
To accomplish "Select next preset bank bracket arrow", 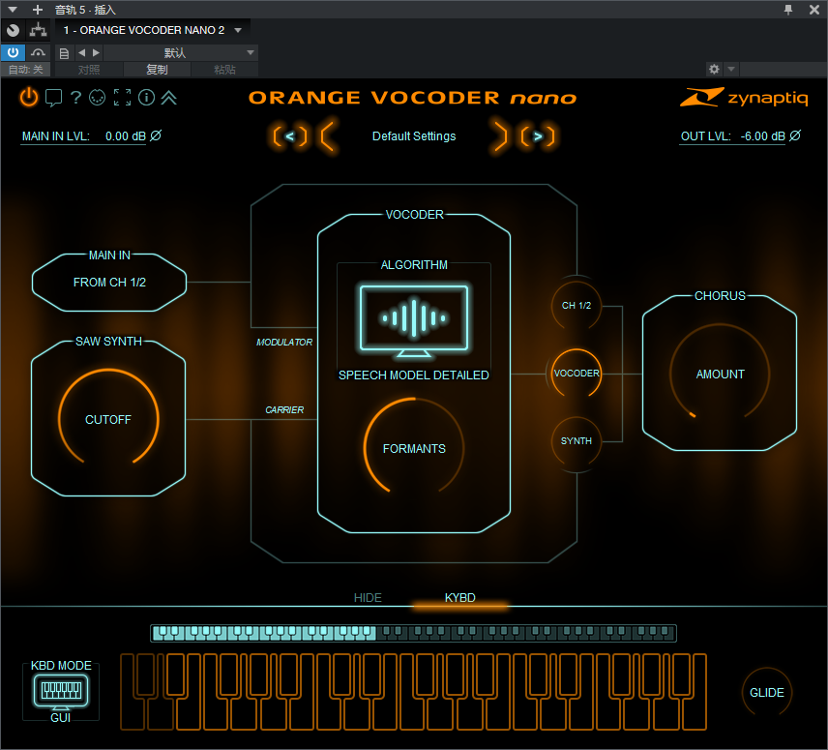I will [538, 136].
